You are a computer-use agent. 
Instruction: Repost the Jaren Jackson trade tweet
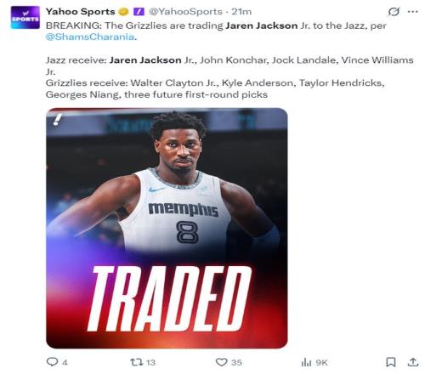(135, 362)
